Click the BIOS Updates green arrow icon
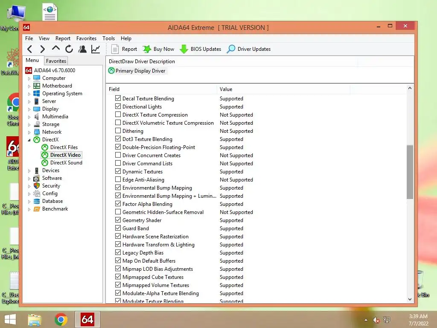Screen dimensions: 437x328 (x=184, y=49)
